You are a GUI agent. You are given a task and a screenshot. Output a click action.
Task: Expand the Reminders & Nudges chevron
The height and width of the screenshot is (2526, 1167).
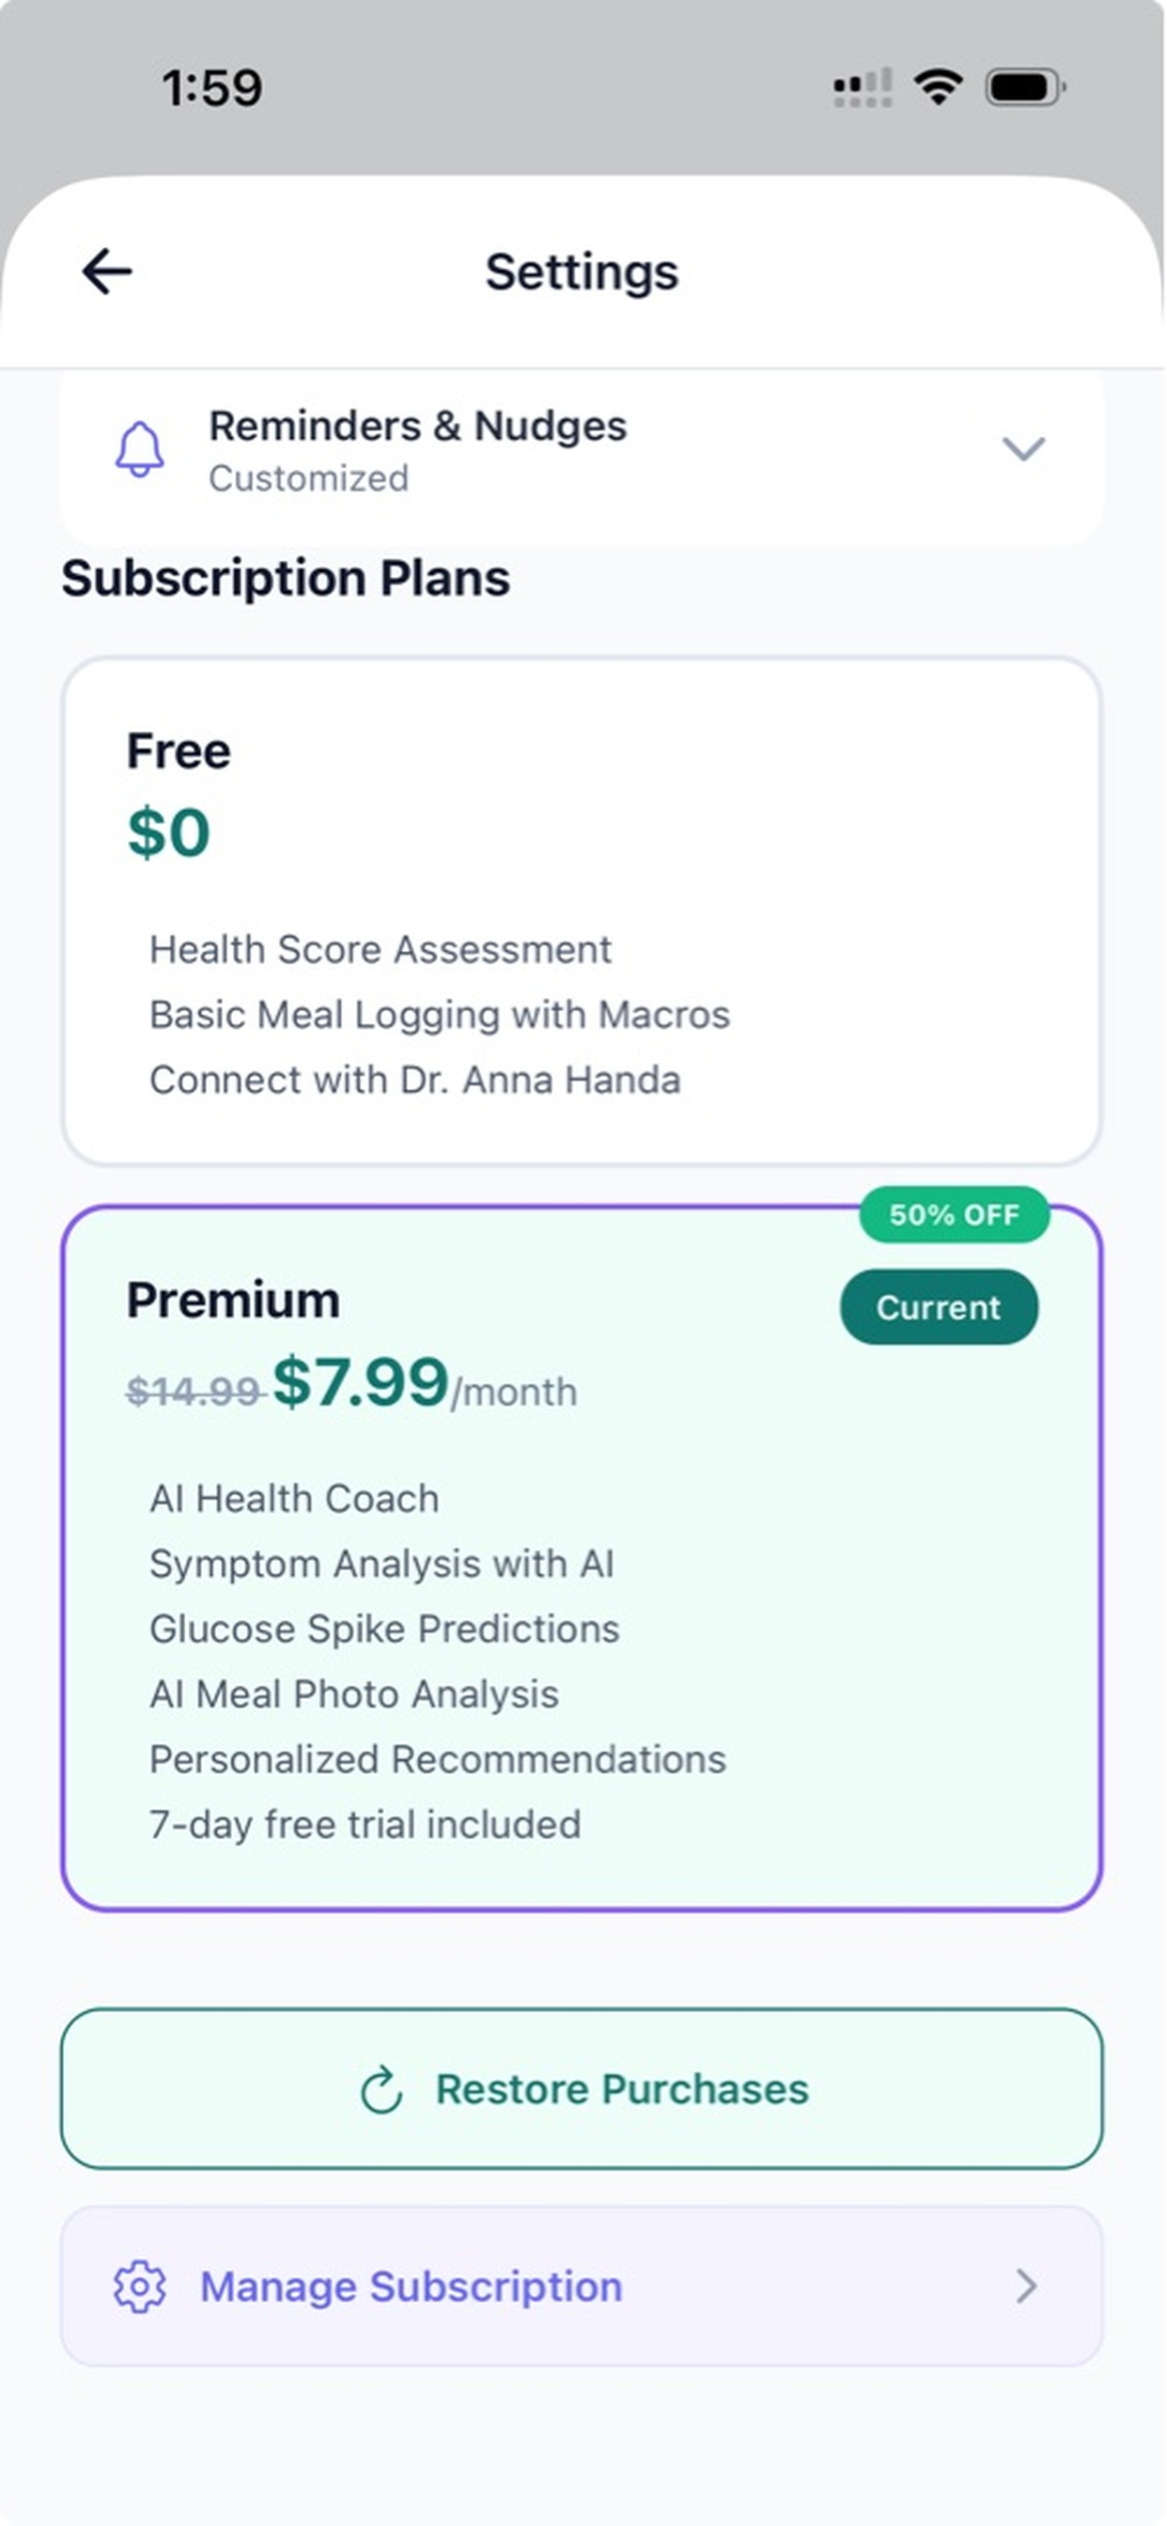tap(1024, 449)
